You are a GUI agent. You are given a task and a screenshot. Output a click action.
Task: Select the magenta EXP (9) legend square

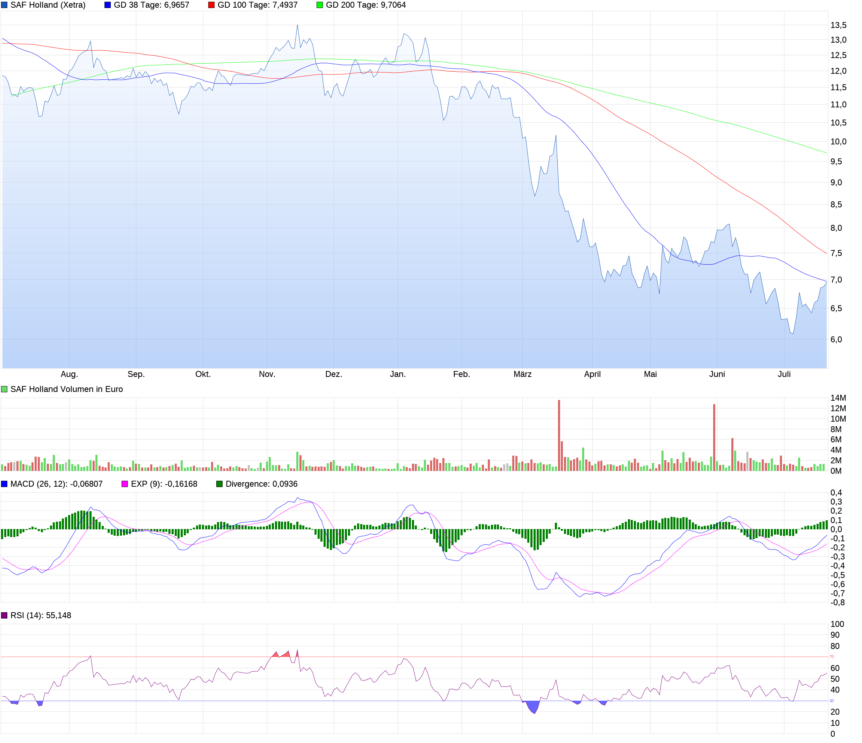pyautogui.click(x=124, y=484)
